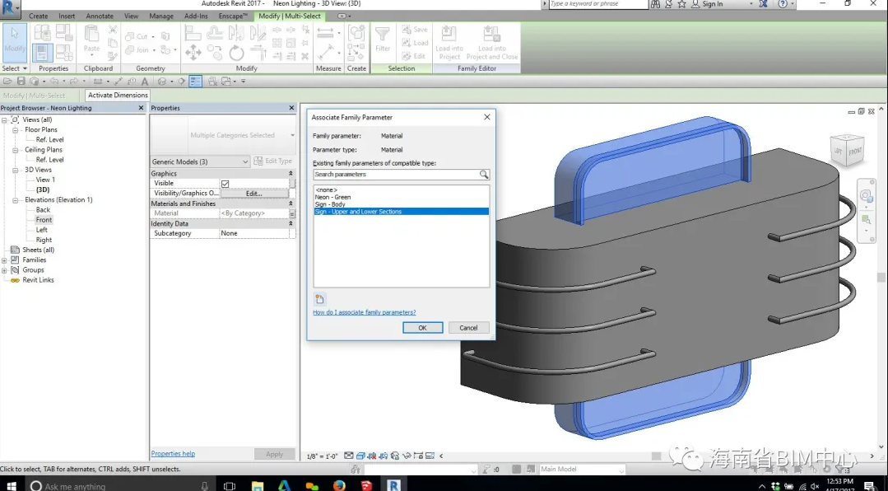Click the new parameter icon in dialog
The height and width of the screenshot is (491, 888).
pyautogui.click(x=320, y=299)
